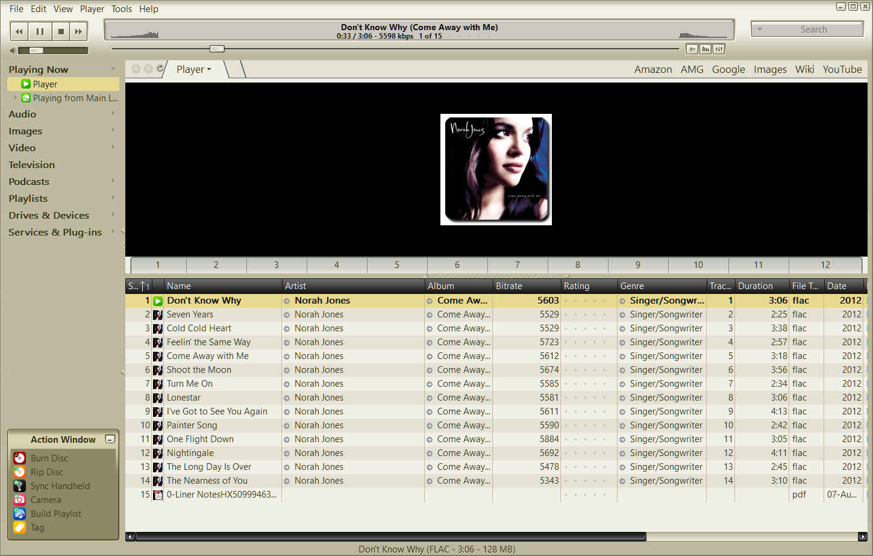
Task: Skip to previous track button
Action: 19,31
